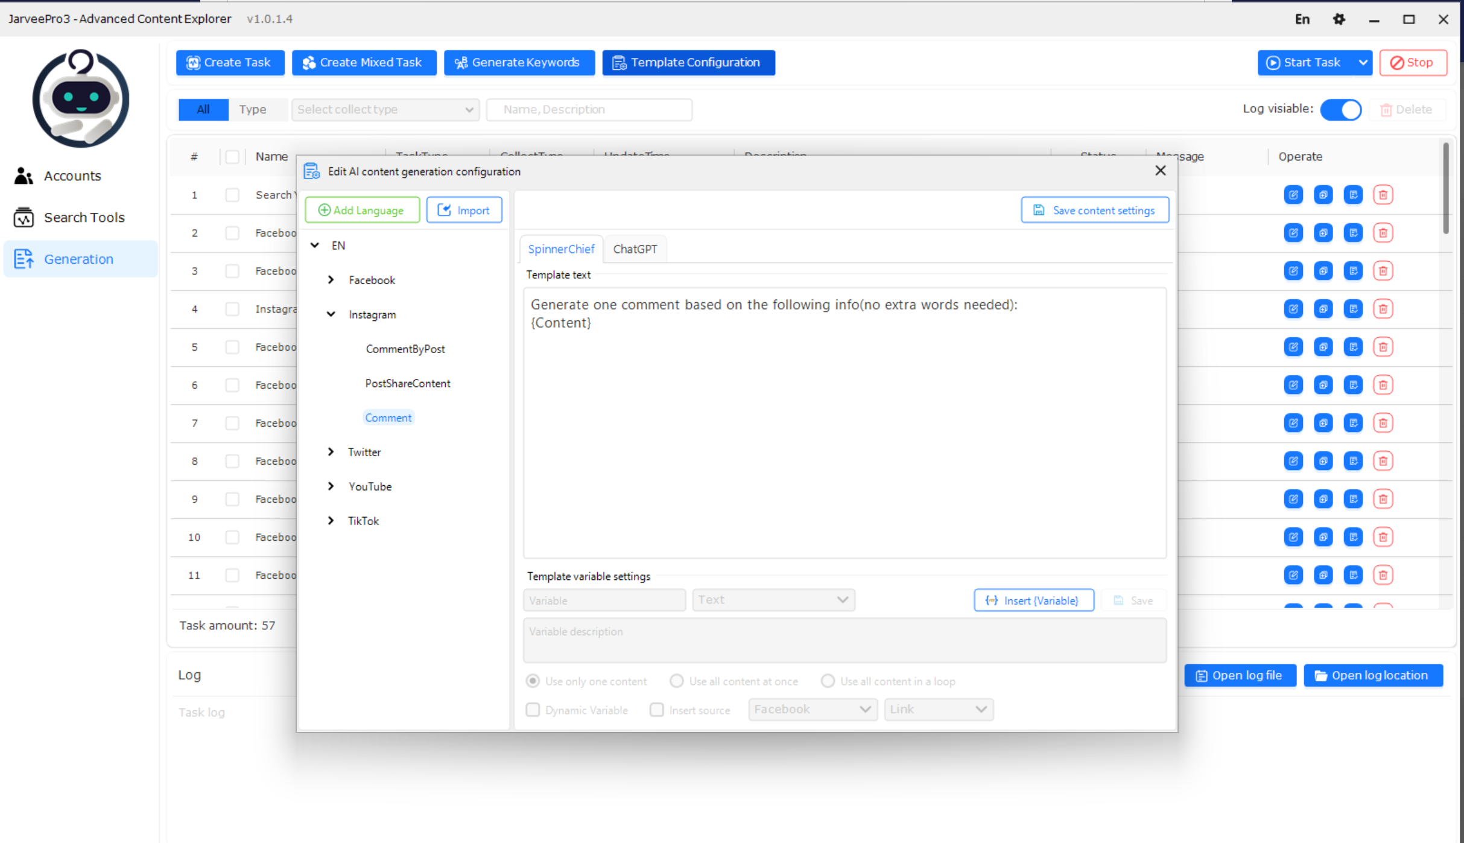
Task: Check the select-all checkbox in table header
Action: point(232,157)
